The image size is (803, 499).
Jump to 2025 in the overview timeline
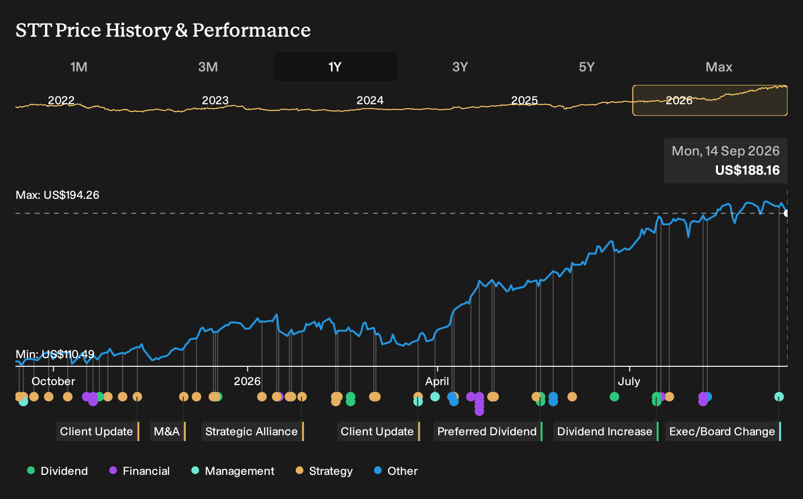pyautogui.click(x=524, y=100)
